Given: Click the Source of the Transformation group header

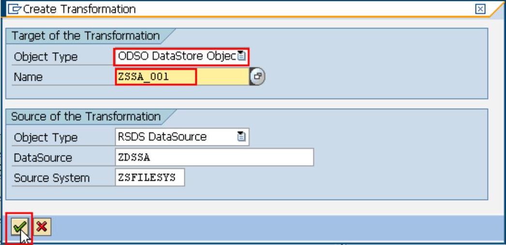Looking at the screenshot, I should pos(86,116).
